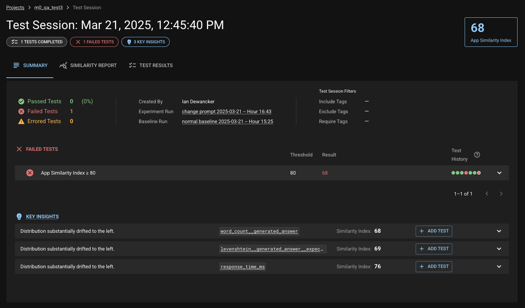525x308 pixels.
Task: Expand the App Similarity Index ≥ 80 row
Action: pos(499,173)
